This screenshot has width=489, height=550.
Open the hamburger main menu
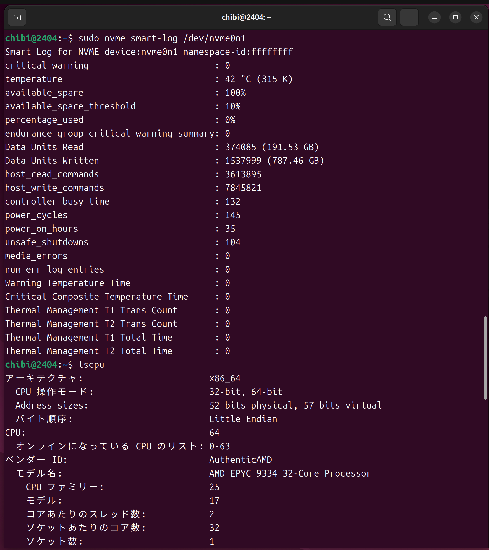[409, 17]
